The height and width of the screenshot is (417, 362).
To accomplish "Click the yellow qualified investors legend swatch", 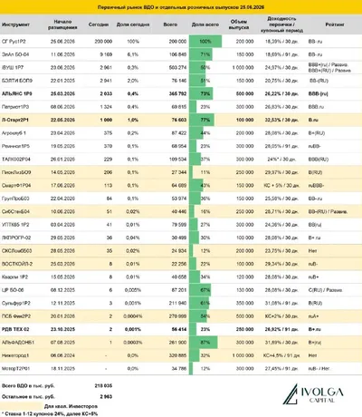I will point(22,406).
